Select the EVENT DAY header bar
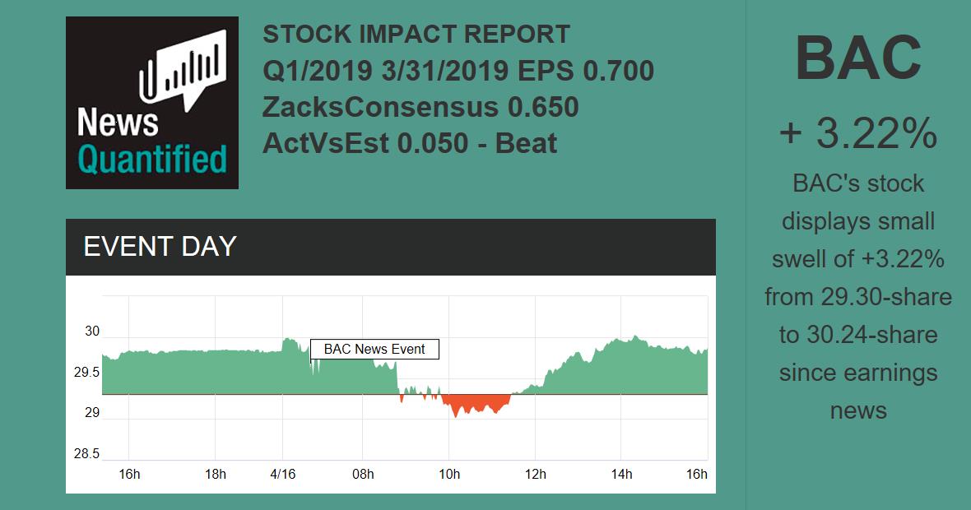Image resolution: width=971 pixels, height=510 pixels. coord(390,247)
